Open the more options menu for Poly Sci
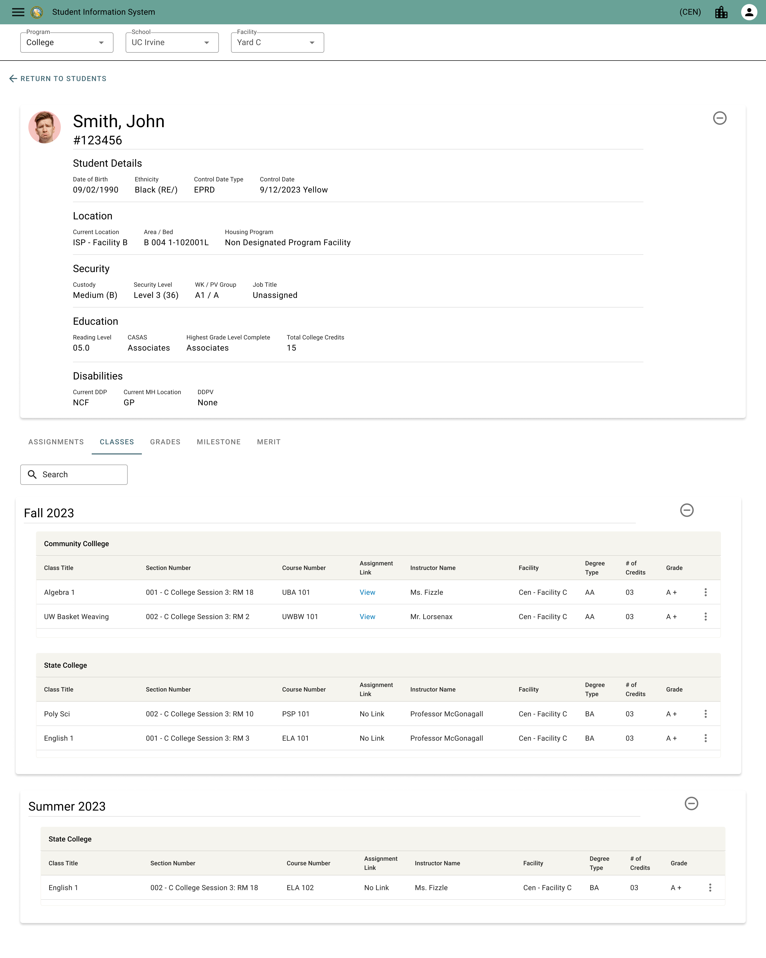 [705, 714]
